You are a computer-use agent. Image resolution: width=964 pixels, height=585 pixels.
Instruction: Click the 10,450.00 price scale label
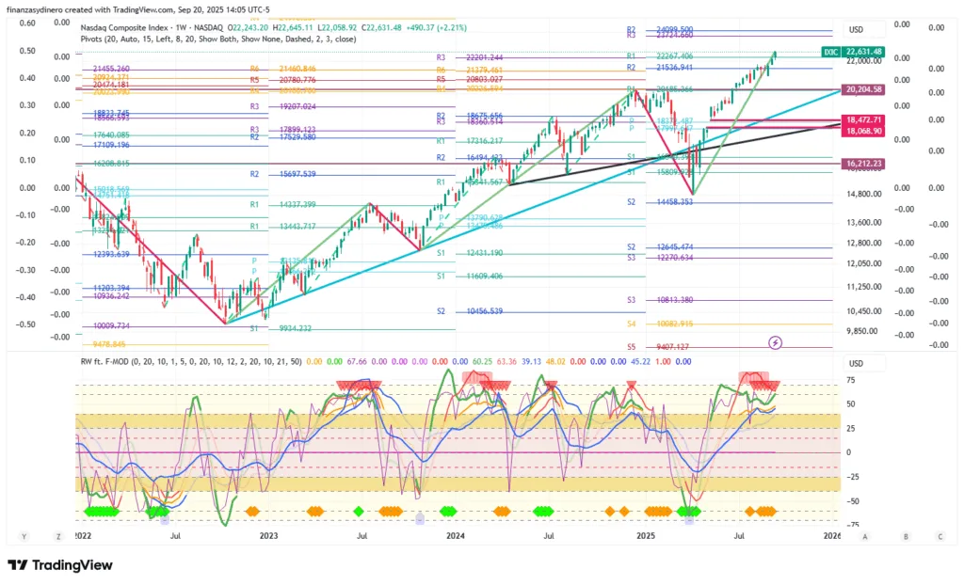(x=864, y=311)
